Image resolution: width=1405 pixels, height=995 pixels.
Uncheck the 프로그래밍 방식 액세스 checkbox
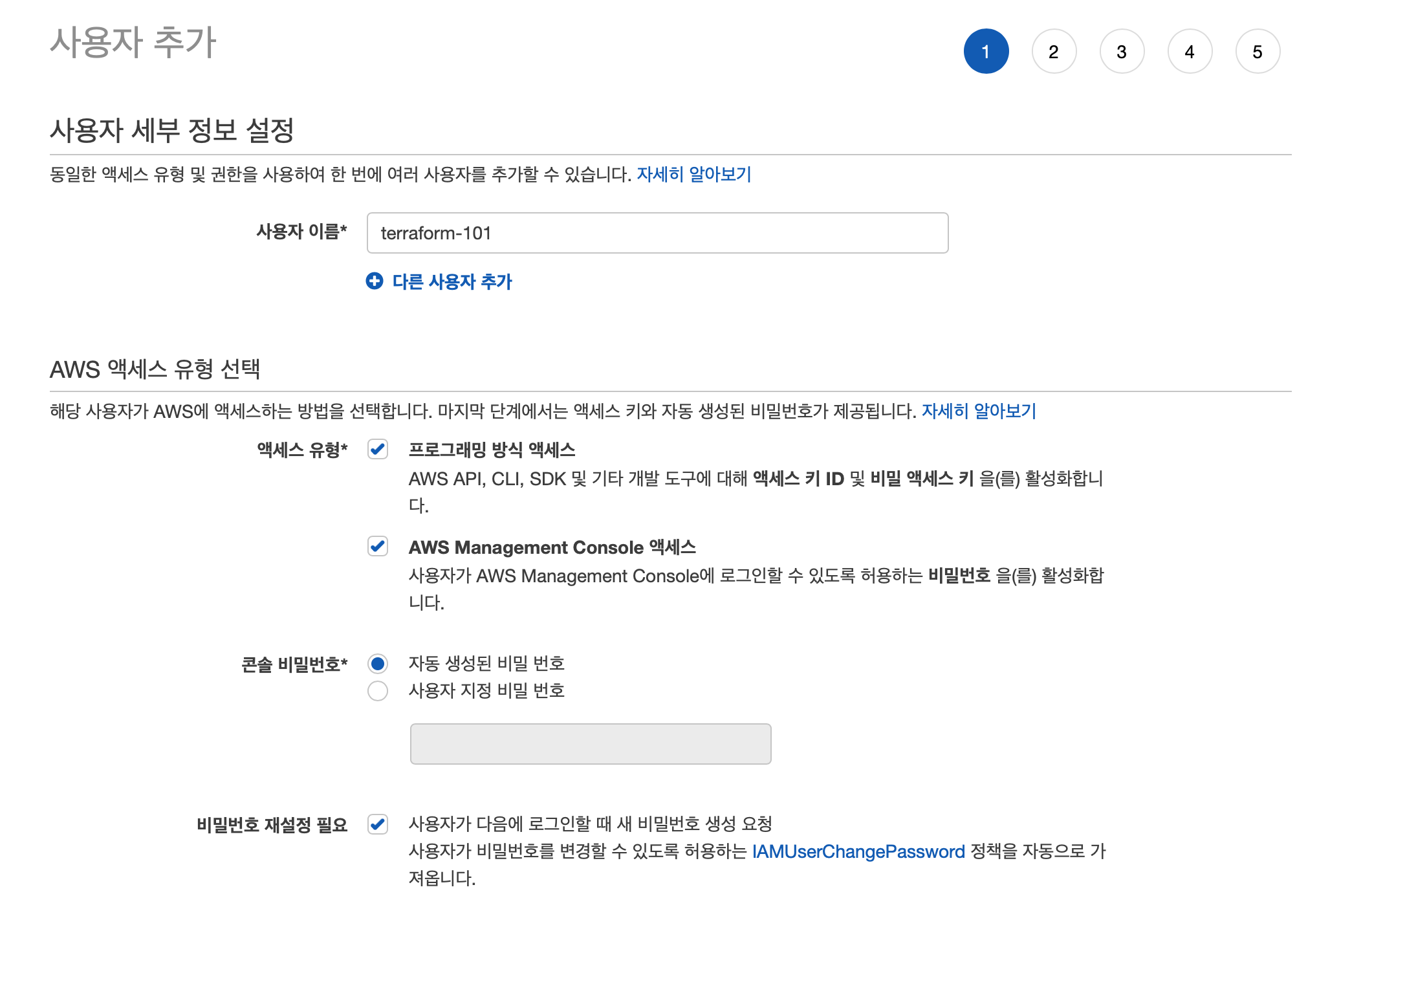point(378,449)
